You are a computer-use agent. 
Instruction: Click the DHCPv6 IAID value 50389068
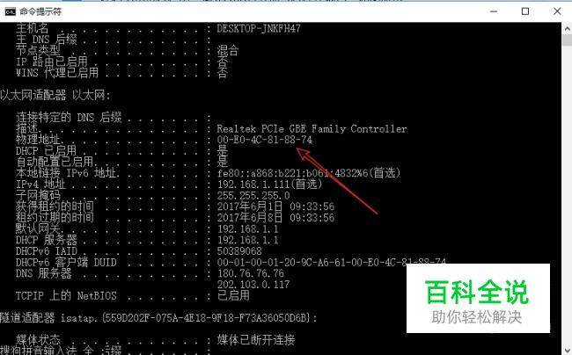pos(239,251)
